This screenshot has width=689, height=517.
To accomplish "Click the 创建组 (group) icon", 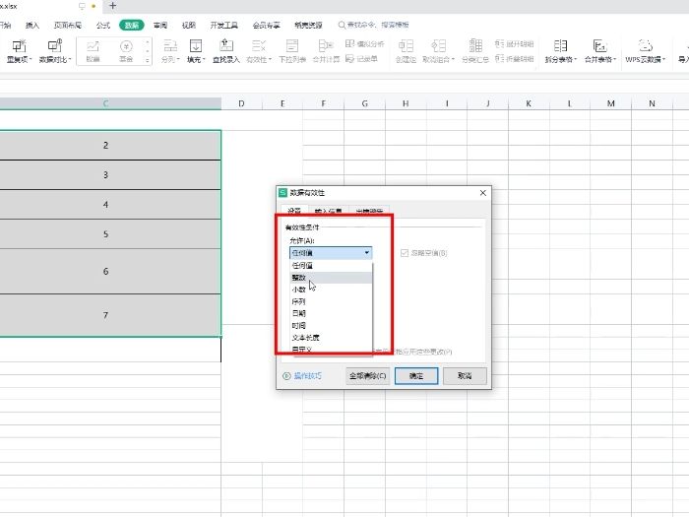I will click(406, 45).
